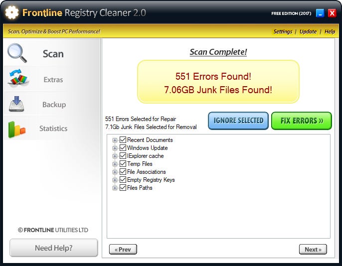Switch to the Backup section

54,105
